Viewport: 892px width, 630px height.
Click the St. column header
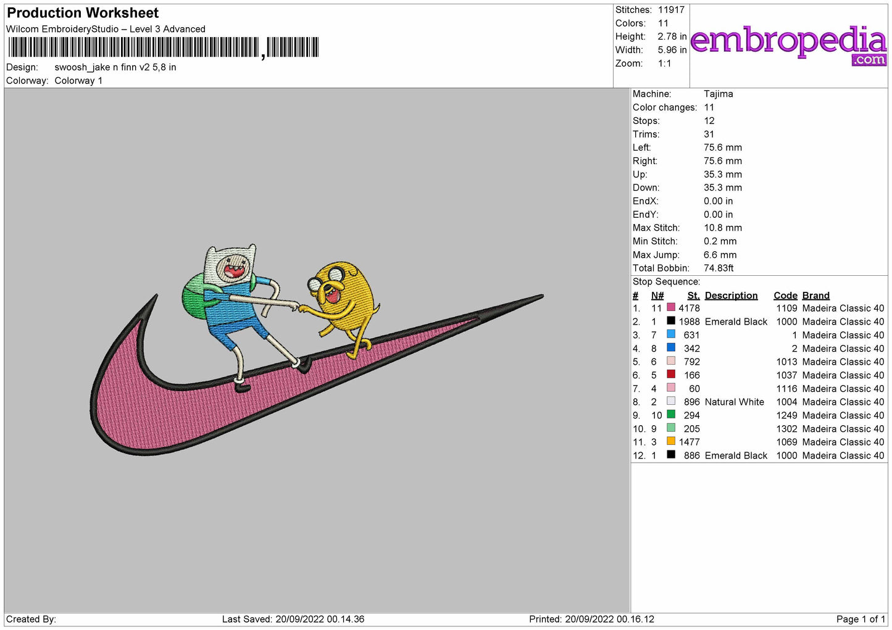click(x=693, y=296)
